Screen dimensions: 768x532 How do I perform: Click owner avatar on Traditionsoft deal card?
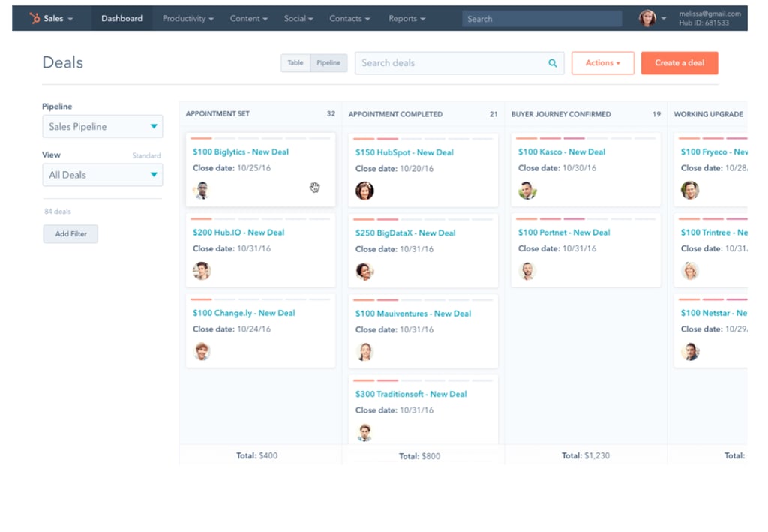point(364,432)
